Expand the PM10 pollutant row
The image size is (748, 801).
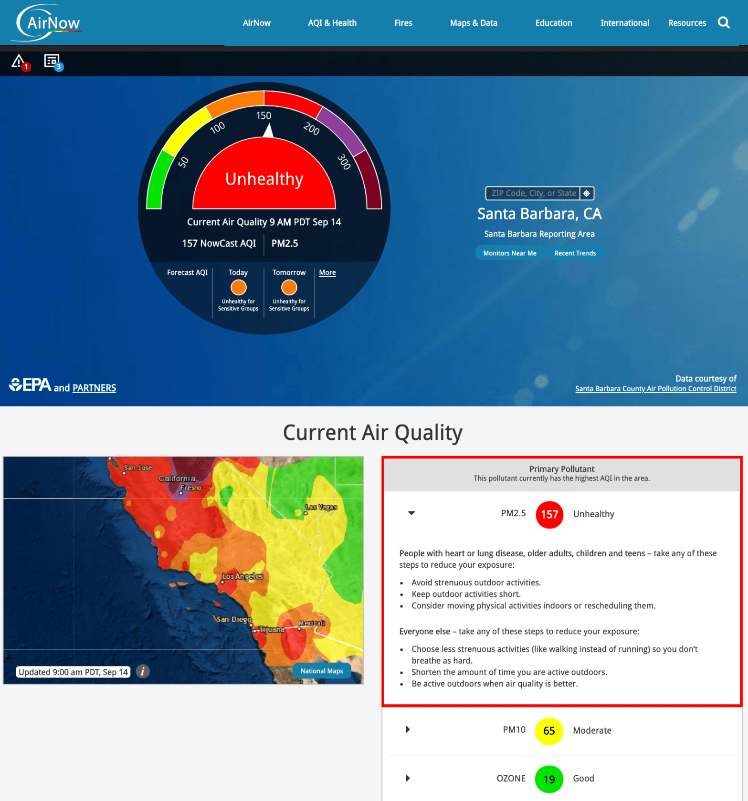coord(408,729)
